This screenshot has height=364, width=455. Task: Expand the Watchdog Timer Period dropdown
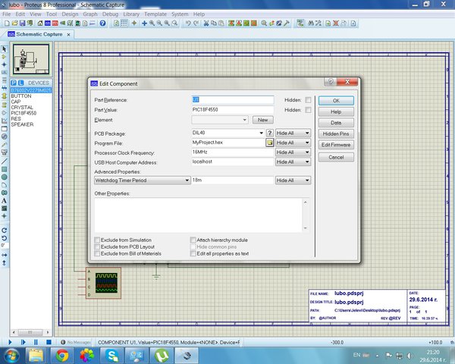[142, 180]
